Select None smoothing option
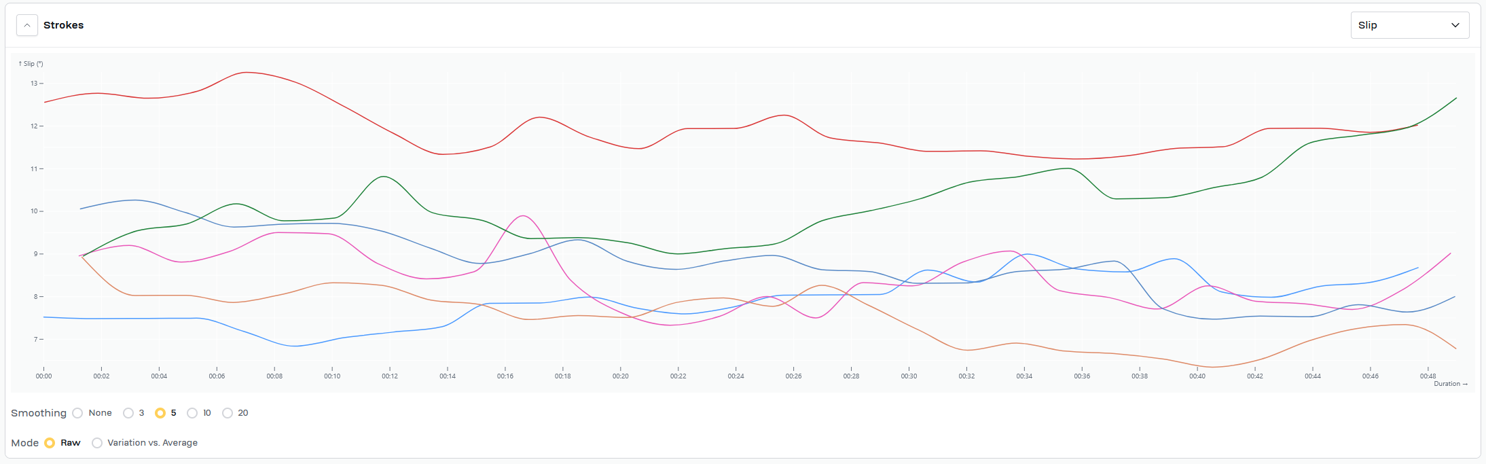 point(78,413)
